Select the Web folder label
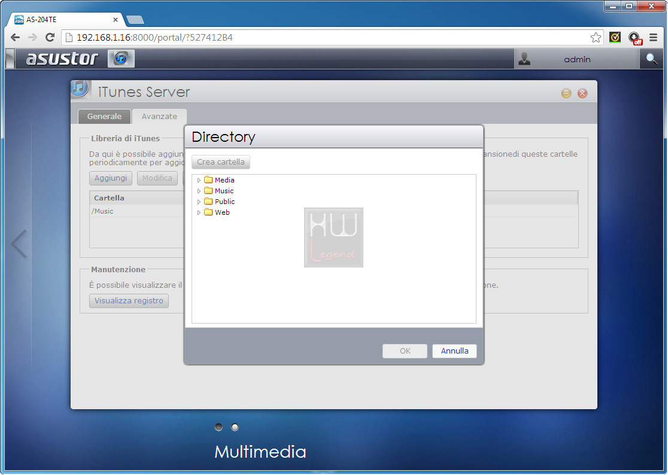Viewport: 668px width, 475px height. [x=223, y=212]
